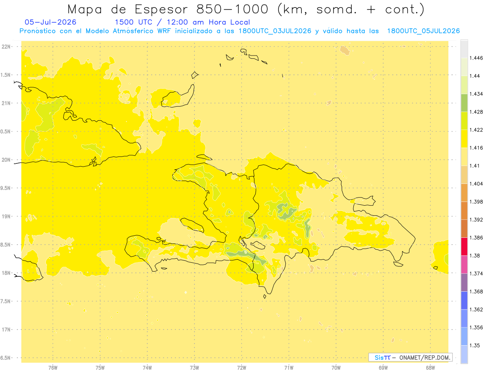
Task: Click the longitude label '73W'
Action: point(194,368)
